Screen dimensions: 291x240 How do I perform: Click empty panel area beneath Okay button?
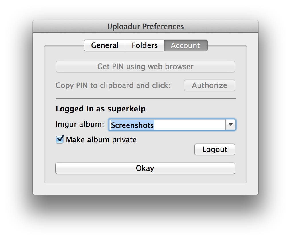tap(145, 179)
